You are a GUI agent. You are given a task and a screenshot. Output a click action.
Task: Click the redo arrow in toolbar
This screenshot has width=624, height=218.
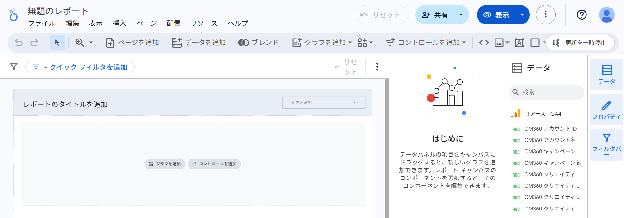[34, 43]
